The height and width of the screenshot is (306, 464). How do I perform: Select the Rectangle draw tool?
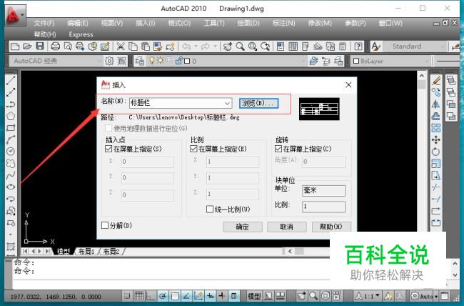pos(11,128)
